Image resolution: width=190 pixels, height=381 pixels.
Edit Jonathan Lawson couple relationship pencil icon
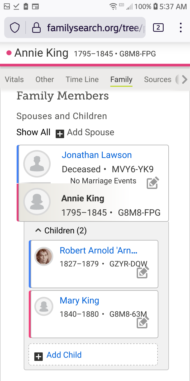click(153, 183)
